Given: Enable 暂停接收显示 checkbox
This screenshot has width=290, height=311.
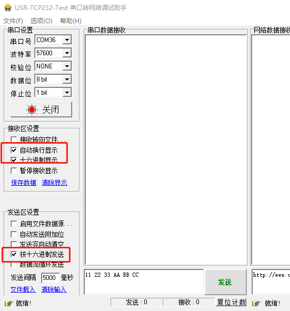Looking at the screenshot, I should 14,170.
